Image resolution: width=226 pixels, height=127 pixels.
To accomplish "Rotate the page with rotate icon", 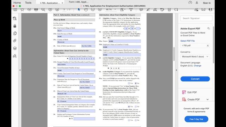I will 176,10.
